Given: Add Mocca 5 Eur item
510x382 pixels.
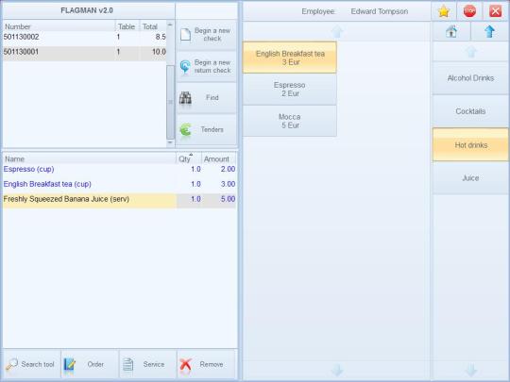Looking at the screenshot, I should pos(290,121).
